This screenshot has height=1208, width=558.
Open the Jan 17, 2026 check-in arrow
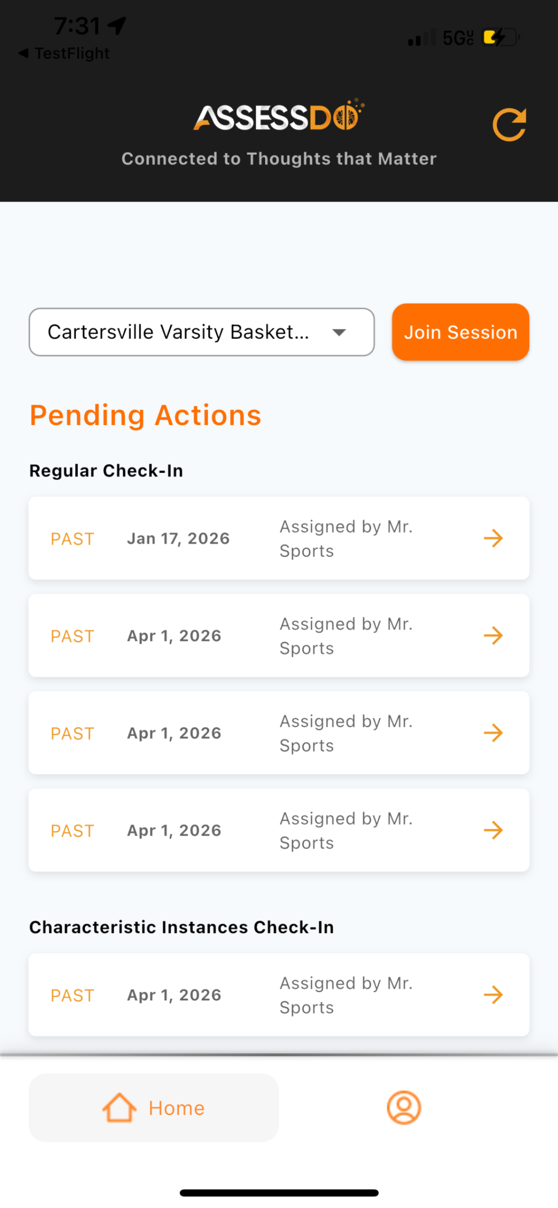coord(493,538)
